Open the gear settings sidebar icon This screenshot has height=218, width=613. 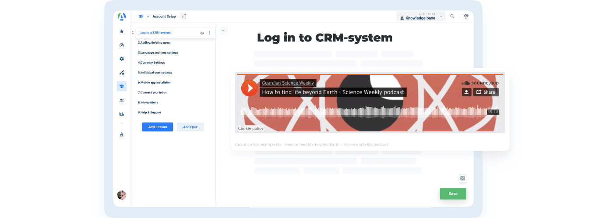pyautogui.click(x=122, y=59)
